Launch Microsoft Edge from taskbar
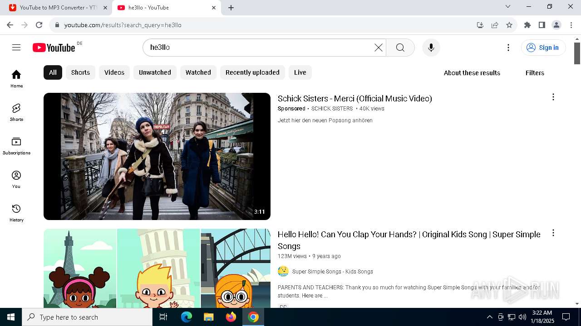581x326 pixels. pyautogui.click(x=187, y=317)
